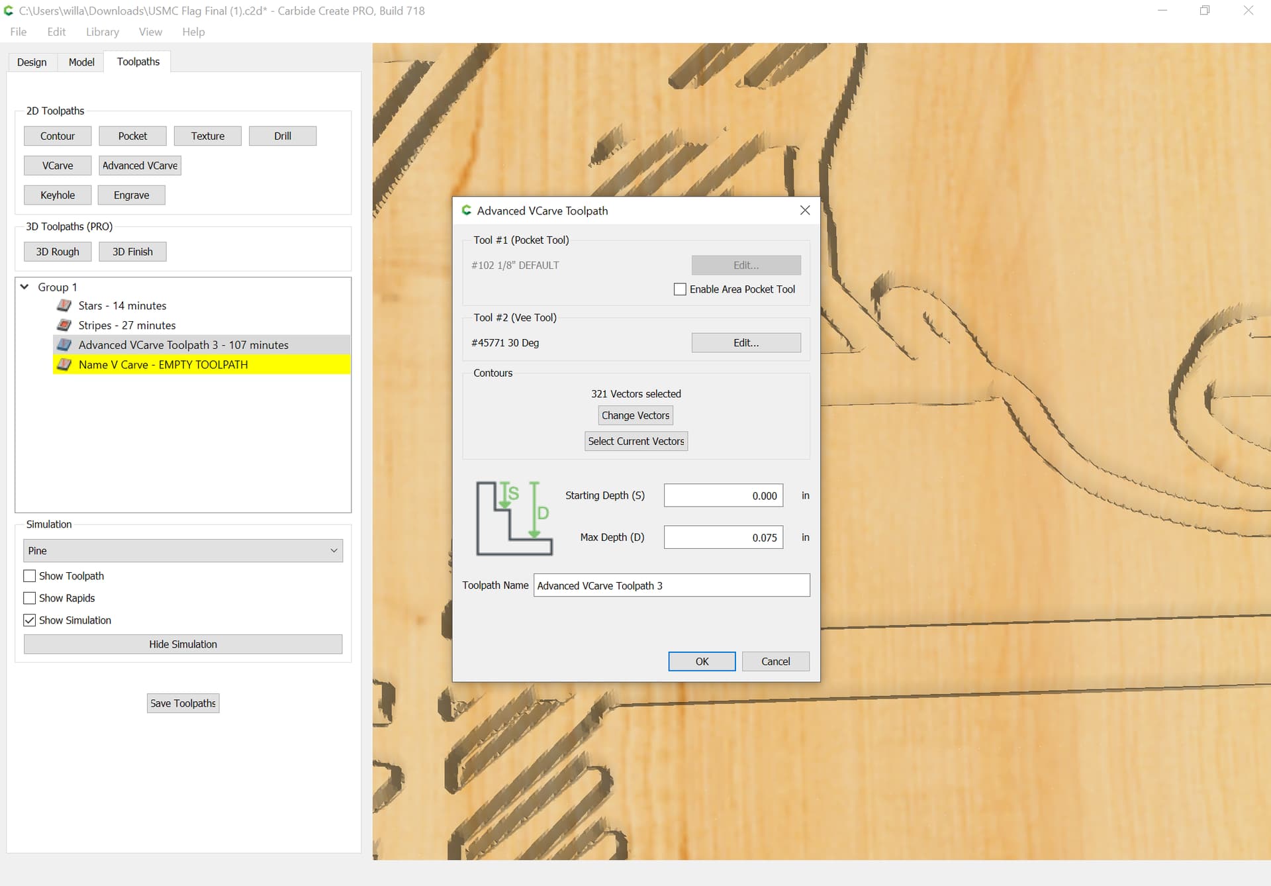Screen dimensions: 1271x886
Task: Click the Name V Carve toolpath icon
Action: click(64, 364)
